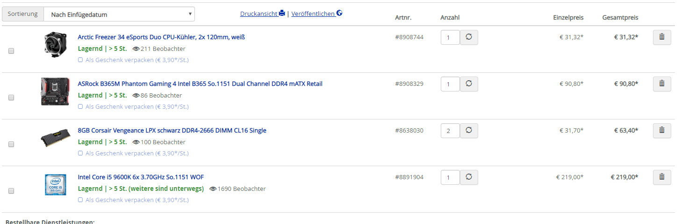Screen dimensions: 696x224
Task: Update quantity for Intel Core i5 9600K
Action: coord(469,177)
